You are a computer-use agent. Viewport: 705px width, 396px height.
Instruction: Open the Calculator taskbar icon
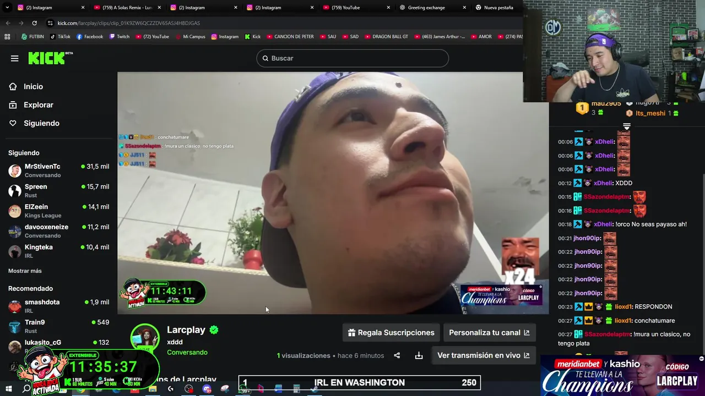tap(296, 389)
